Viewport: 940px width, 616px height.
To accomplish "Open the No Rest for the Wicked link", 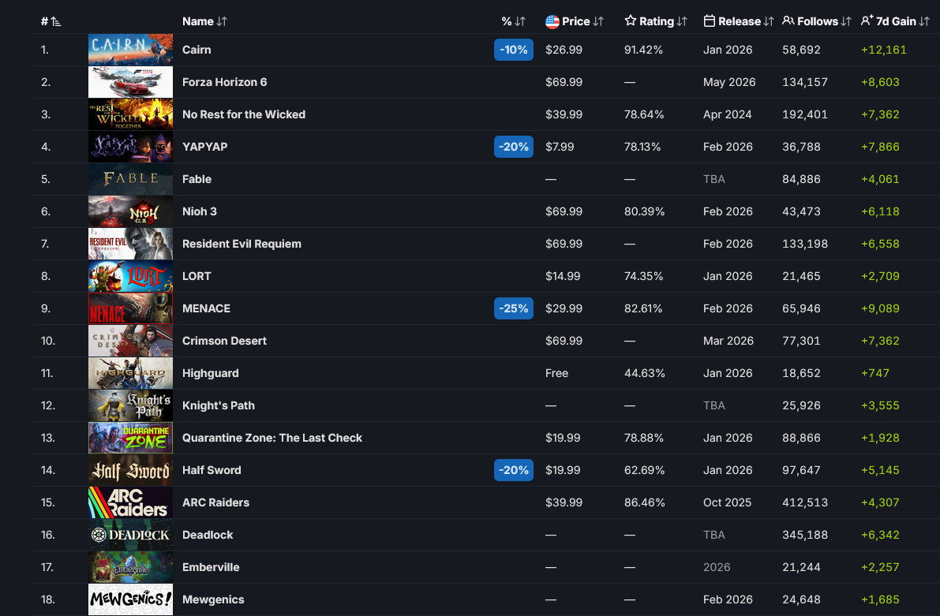I will coord(243,114).
